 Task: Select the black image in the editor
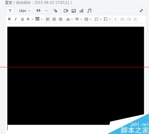coord(76,76)
